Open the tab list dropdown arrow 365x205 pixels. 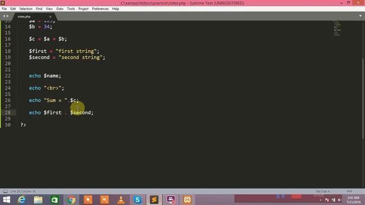[x=360, y=16]
